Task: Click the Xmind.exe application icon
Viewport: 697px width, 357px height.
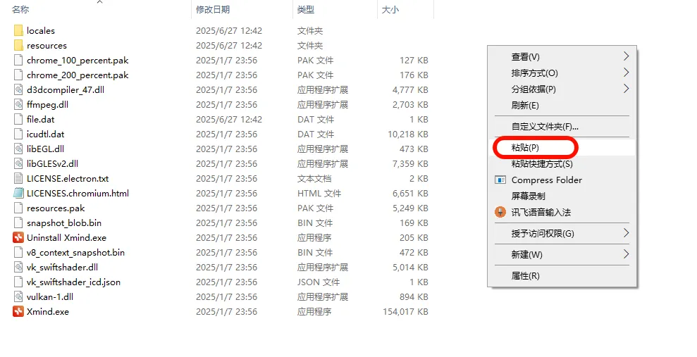Action: (x=18, y=311)
